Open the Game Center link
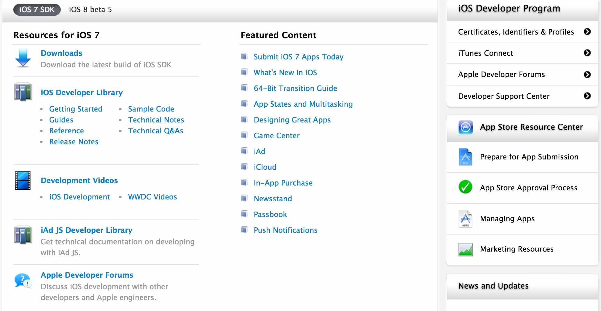This screenshot has height=311, width=601. (277, 135)
